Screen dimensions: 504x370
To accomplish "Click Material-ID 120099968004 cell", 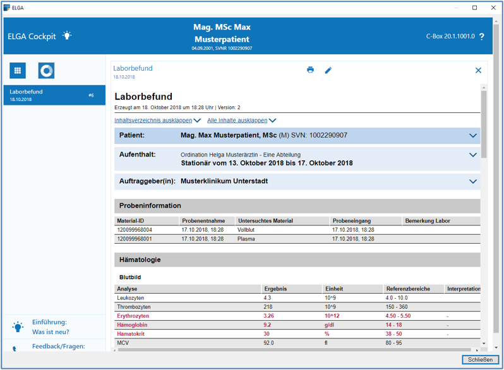I will (135, 230).
